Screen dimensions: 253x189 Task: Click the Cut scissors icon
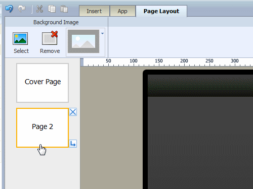pyautogui.click(x=39, y=9)
